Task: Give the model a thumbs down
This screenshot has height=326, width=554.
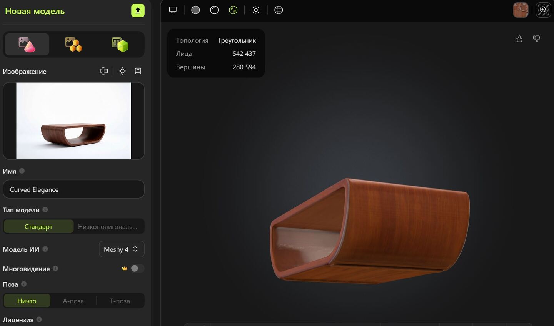Action: coord(537,39)
